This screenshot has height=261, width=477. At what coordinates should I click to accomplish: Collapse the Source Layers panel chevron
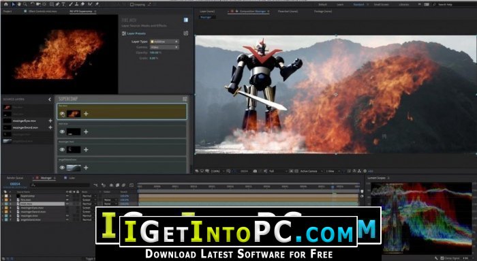[50, 99]
